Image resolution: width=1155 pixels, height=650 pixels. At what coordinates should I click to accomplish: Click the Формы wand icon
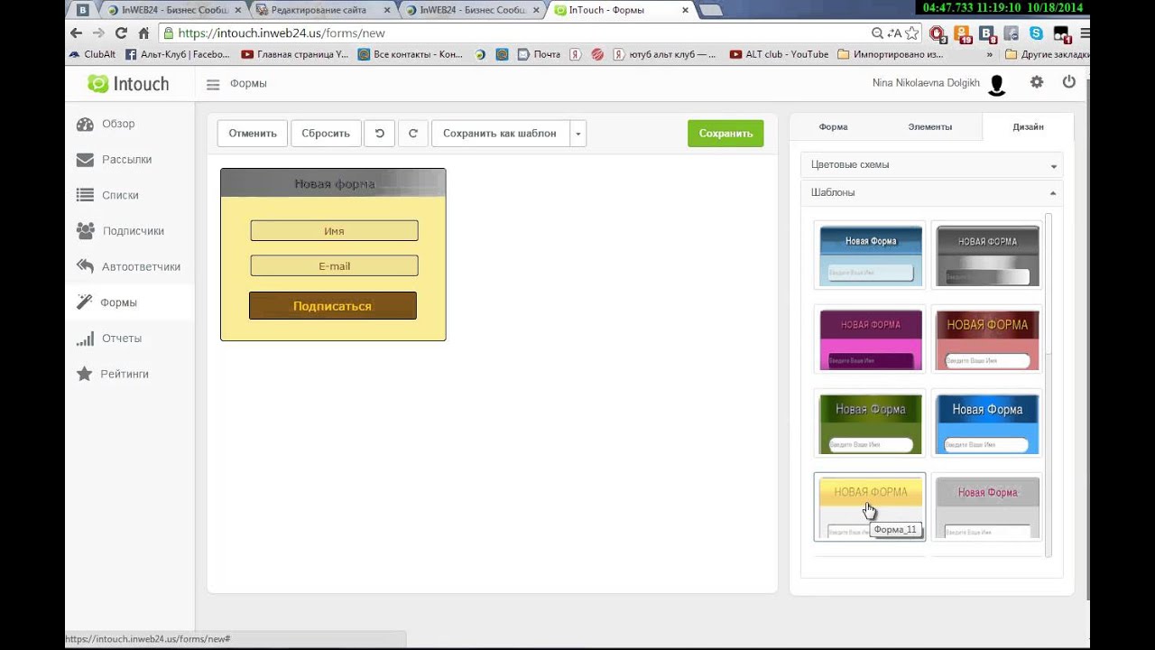click(x=85, y=302)
